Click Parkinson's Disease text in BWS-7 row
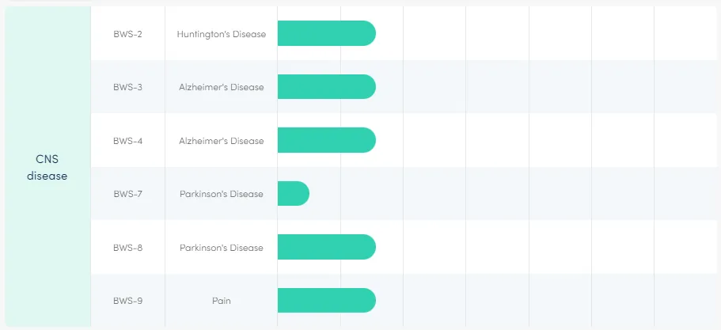The height and width of the screenshot is (330, 721). 222,194
